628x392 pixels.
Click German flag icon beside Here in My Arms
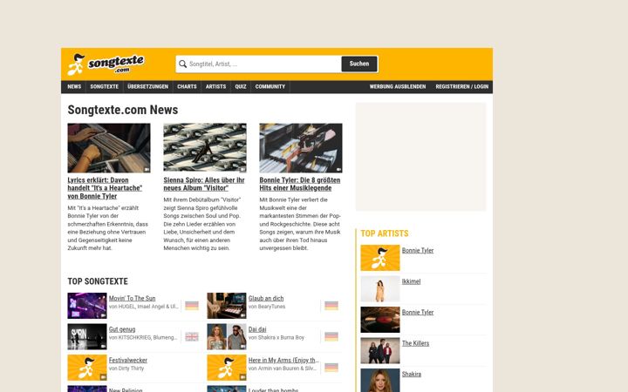(x=331, y=368)
